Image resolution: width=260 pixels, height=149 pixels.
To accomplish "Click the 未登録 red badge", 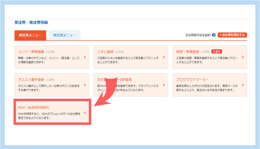I will (x=216, y=52).
